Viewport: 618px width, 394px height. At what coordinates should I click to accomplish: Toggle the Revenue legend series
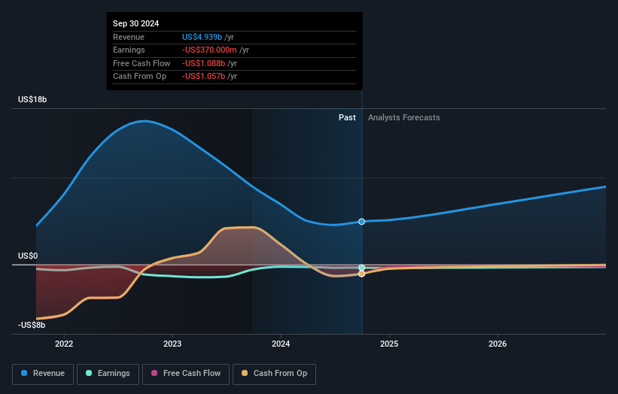pos(43,374)
